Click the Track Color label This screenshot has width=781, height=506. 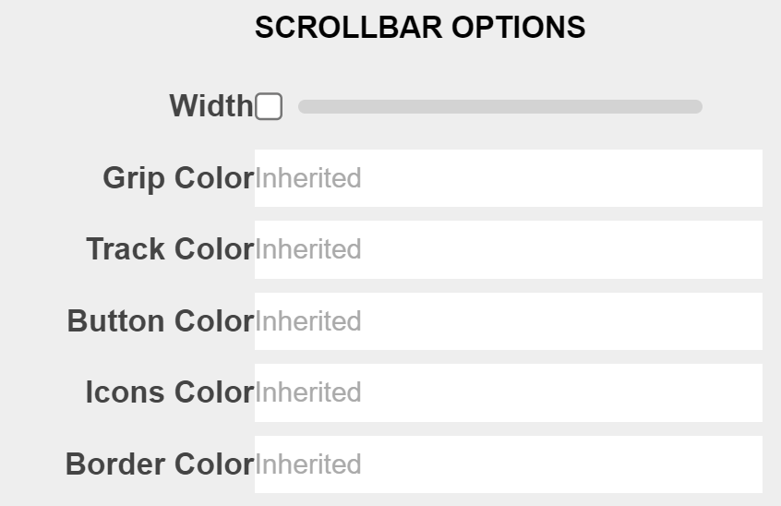point(170,249)
